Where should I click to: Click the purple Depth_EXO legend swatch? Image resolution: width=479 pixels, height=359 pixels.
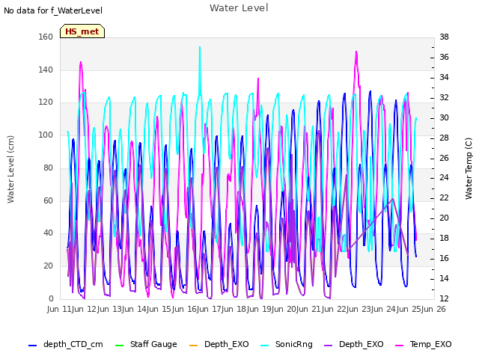(328, 346)
